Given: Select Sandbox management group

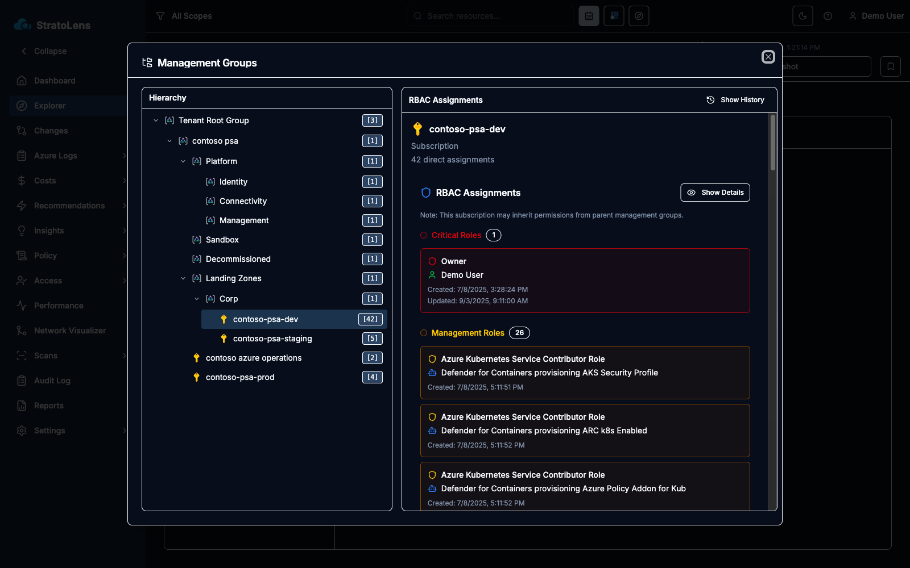Looking at the screenshot, I should [287, 240].
